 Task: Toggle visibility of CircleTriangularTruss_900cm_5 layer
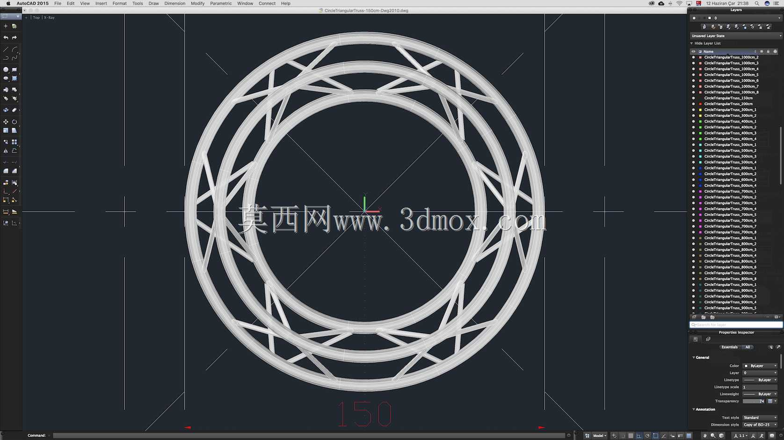pos(694,308)
